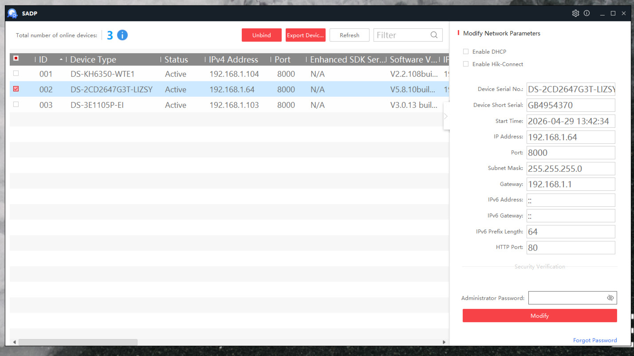Click the Export Device button
This screenshot has width=634, height=356.
click(306, 35)
